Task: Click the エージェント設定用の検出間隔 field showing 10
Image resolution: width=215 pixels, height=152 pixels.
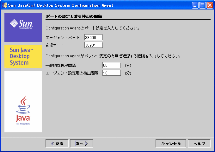Action: pyautogui.click(x=112, y=73)
